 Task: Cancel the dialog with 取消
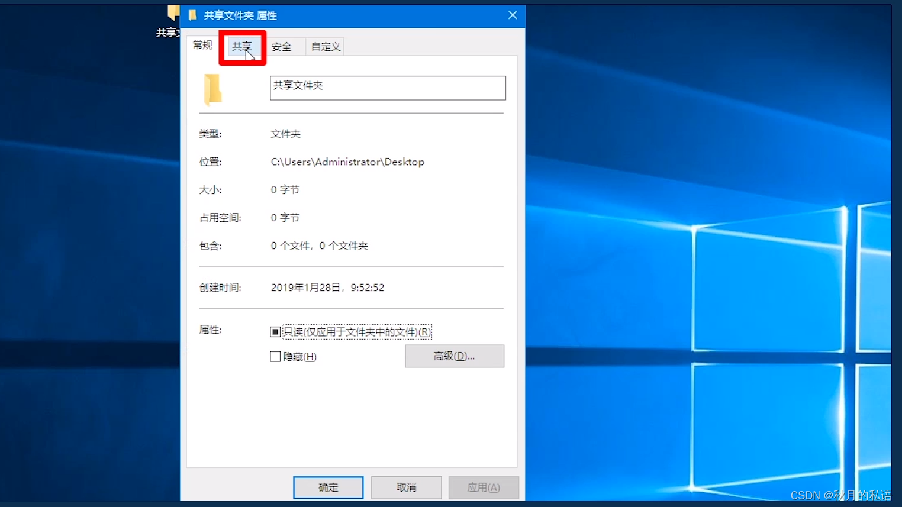[407, 487]
